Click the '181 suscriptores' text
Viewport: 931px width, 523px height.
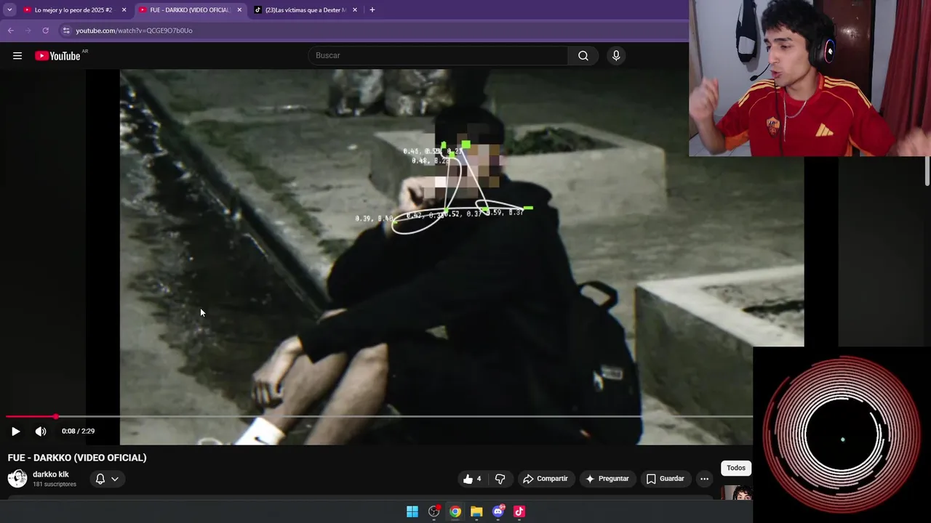(x=55, y=485)
